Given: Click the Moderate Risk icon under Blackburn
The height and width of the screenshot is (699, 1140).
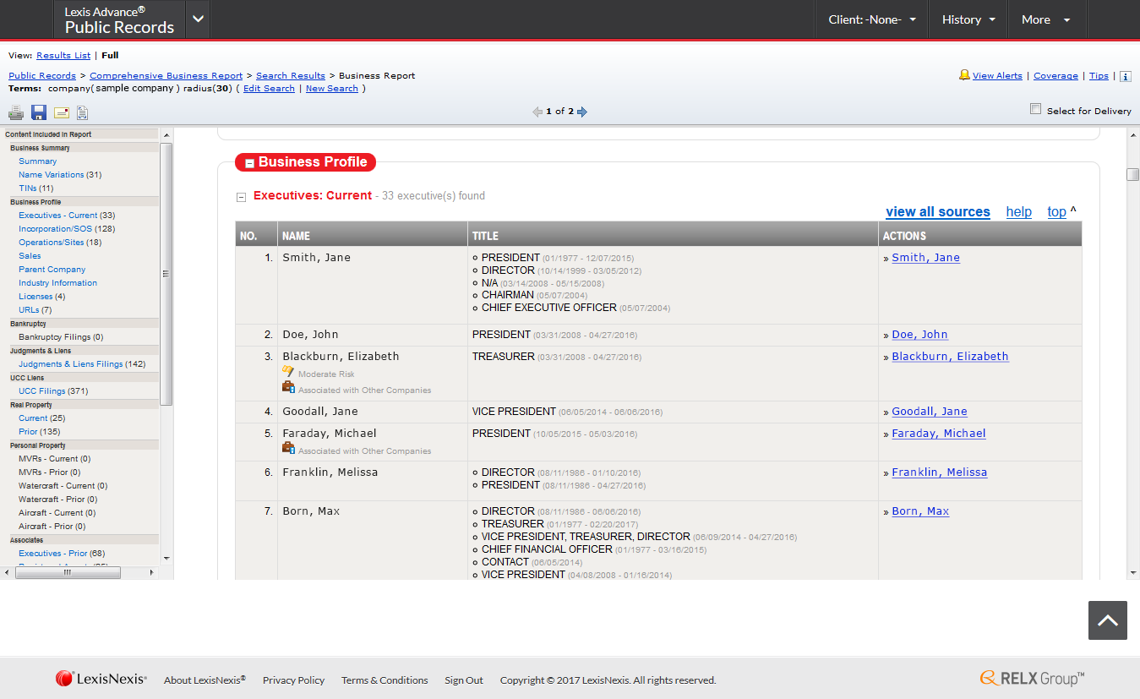Looking at the screenshot, I should pos(288,372).
